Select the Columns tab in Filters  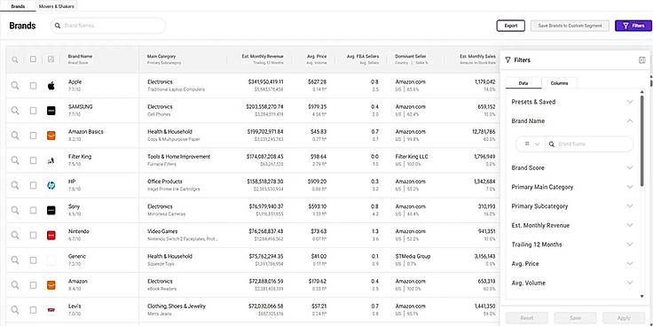(559, 83)
